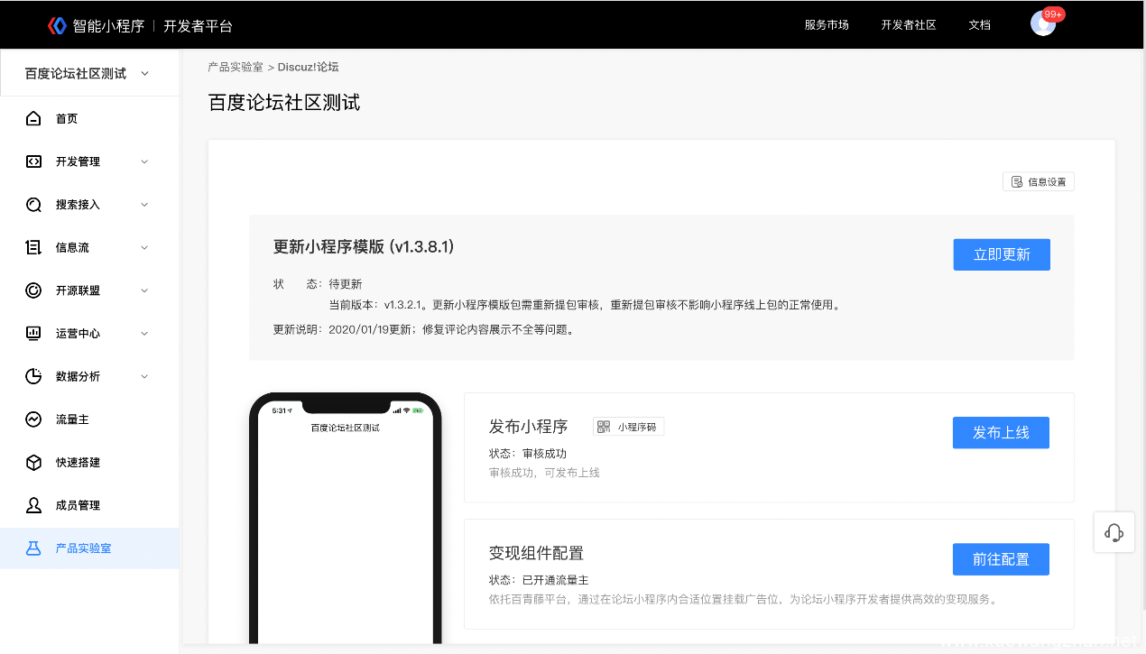Viewport: 1146px width, 654px height.
Task: Click the user avatar with 99+ badge
Action: point(1042,24)
